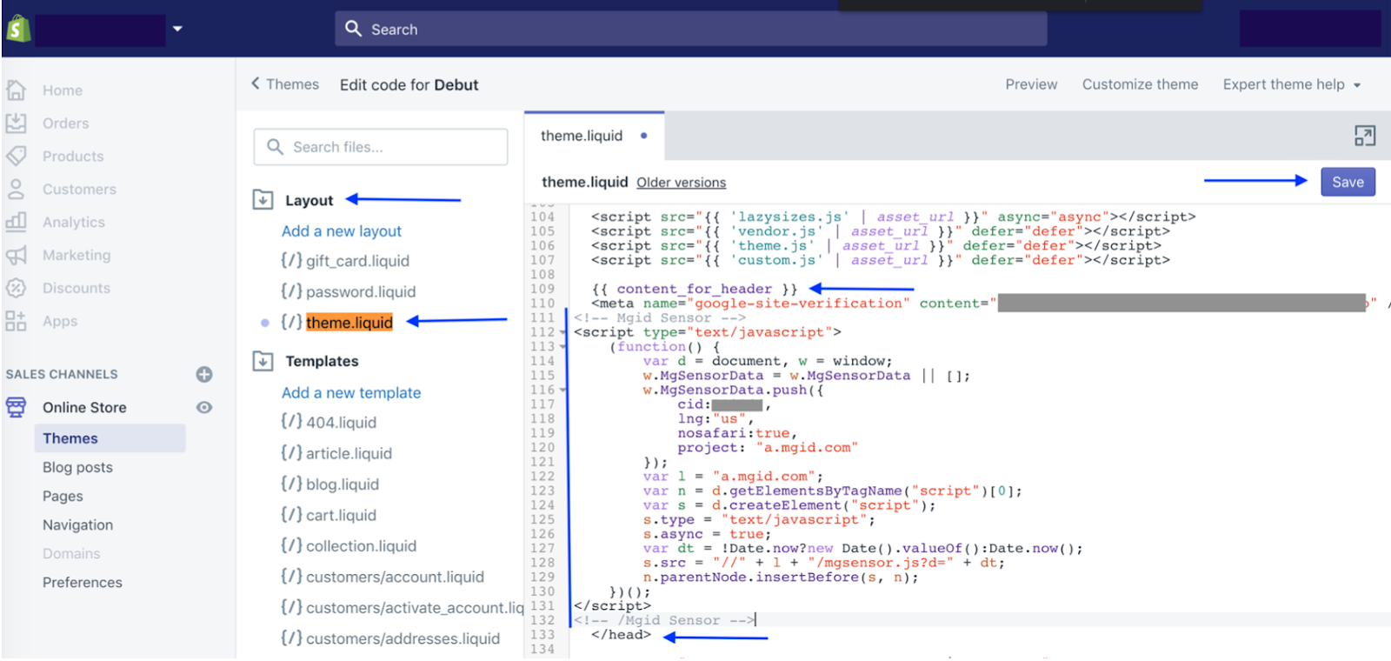The height and width of the screenshot is (661, 1391).
Task: Click the search magnifier icon in top bar
Action: coord(353,29)
